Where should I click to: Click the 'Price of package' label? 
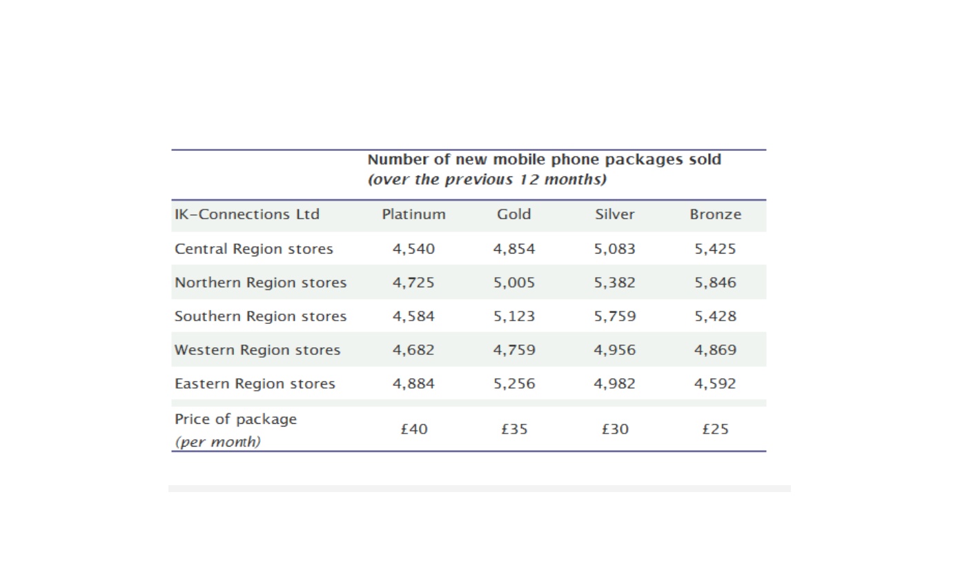pos(235,419)
